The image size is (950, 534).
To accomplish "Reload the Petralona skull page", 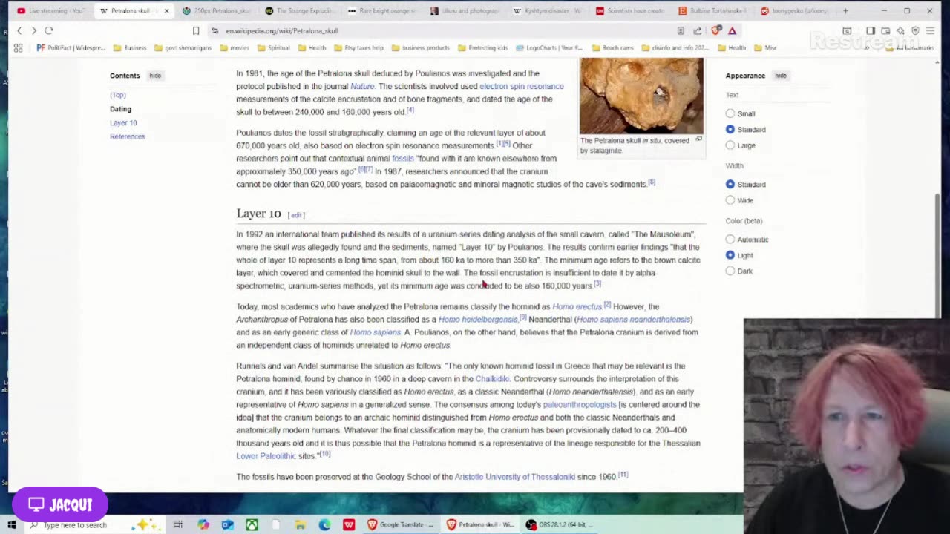I will (49, 30).
